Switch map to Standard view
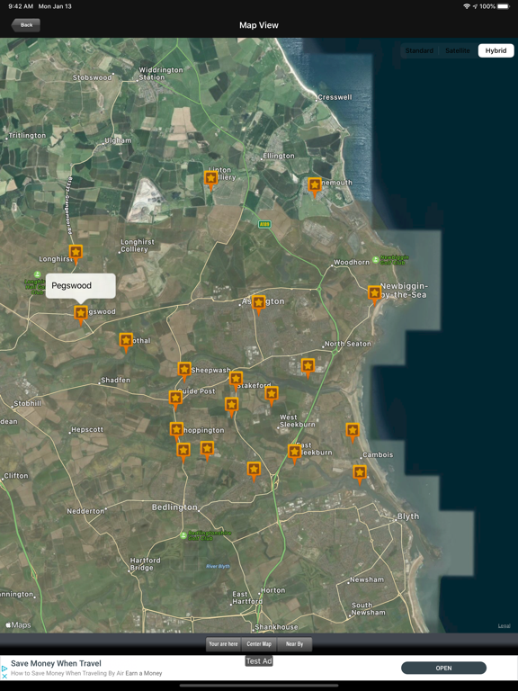Viewport: 518px width, 691px height. pos(419,50)
